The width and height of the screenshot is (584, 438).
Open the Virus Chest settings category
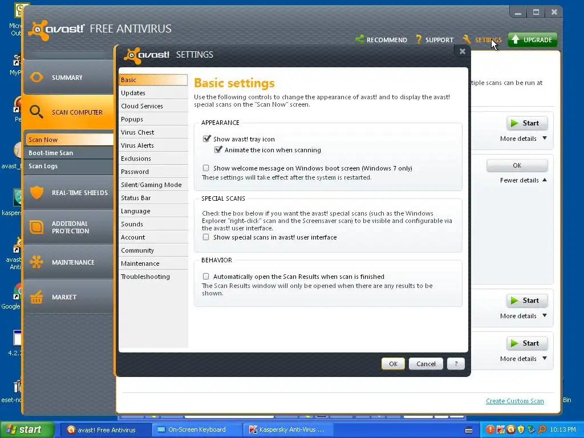click(153, 132)
